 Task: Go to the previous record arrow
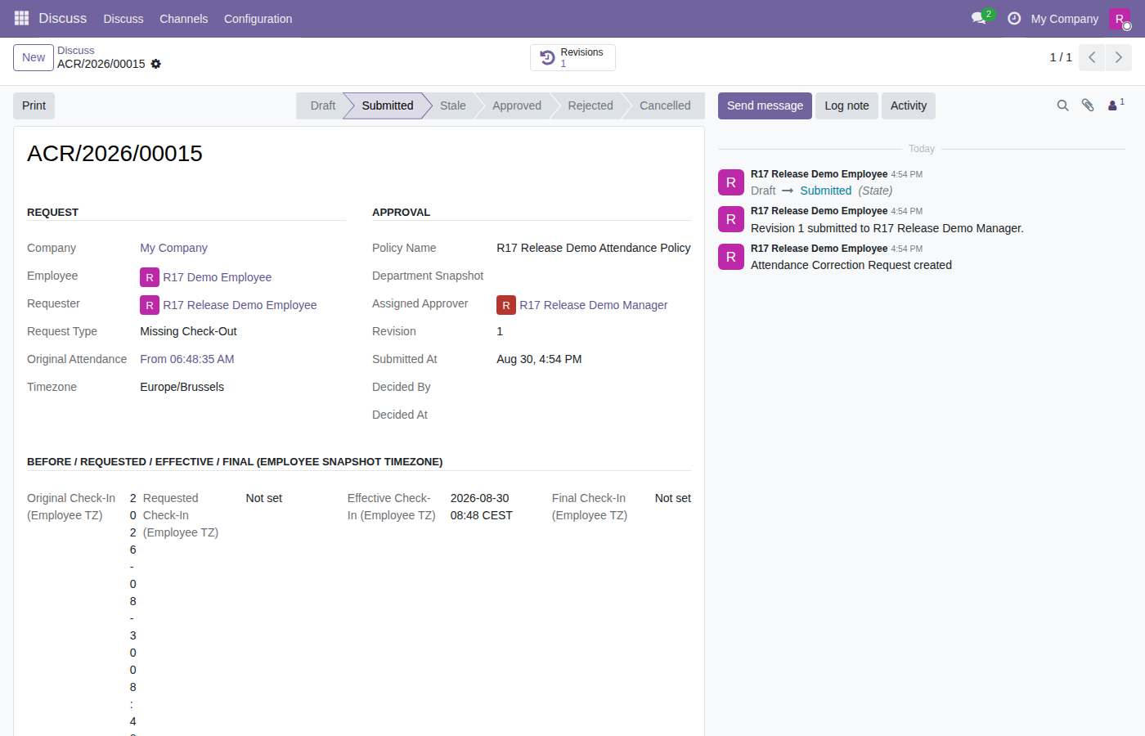(x=1092, y=57)
